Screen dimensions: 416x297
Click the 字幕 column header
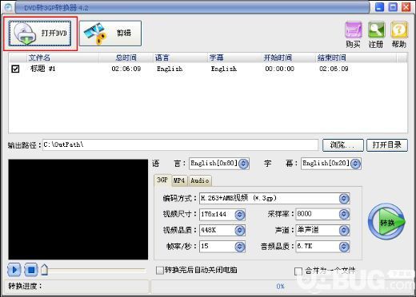pyautogui.click(x=234, y=57)
